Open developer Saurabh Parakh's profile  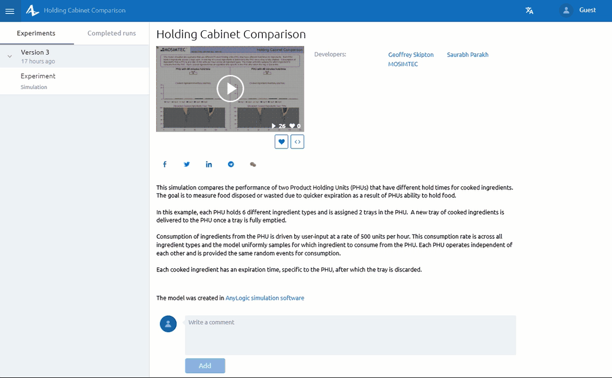tap(468, 55)
